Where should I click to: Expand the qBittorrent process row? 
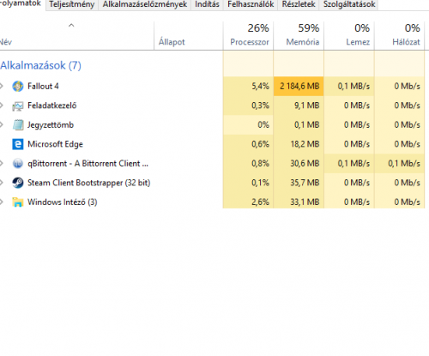tap(2, 163)
